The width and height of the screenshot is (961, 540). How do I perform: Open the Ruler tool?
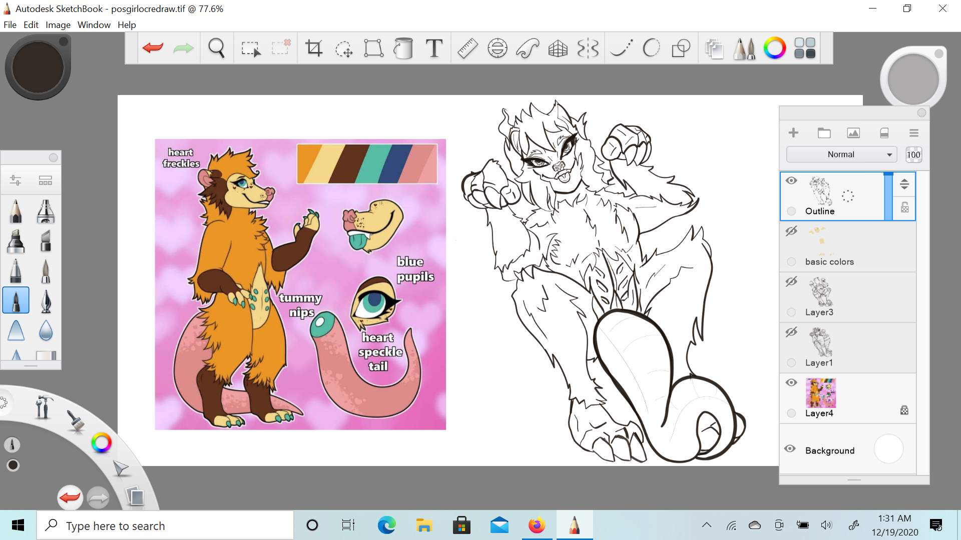coord(467,48)
